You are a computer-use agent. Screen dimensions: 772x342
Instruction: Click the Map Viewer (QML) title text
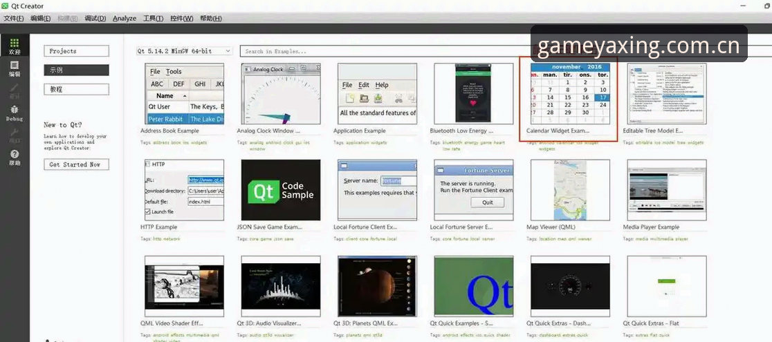pos(551,227)
